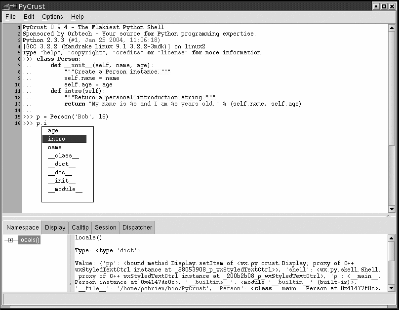This screenshot has height=310, width=399.
Task: Open the Edit menu
Action: pos(29,17)
